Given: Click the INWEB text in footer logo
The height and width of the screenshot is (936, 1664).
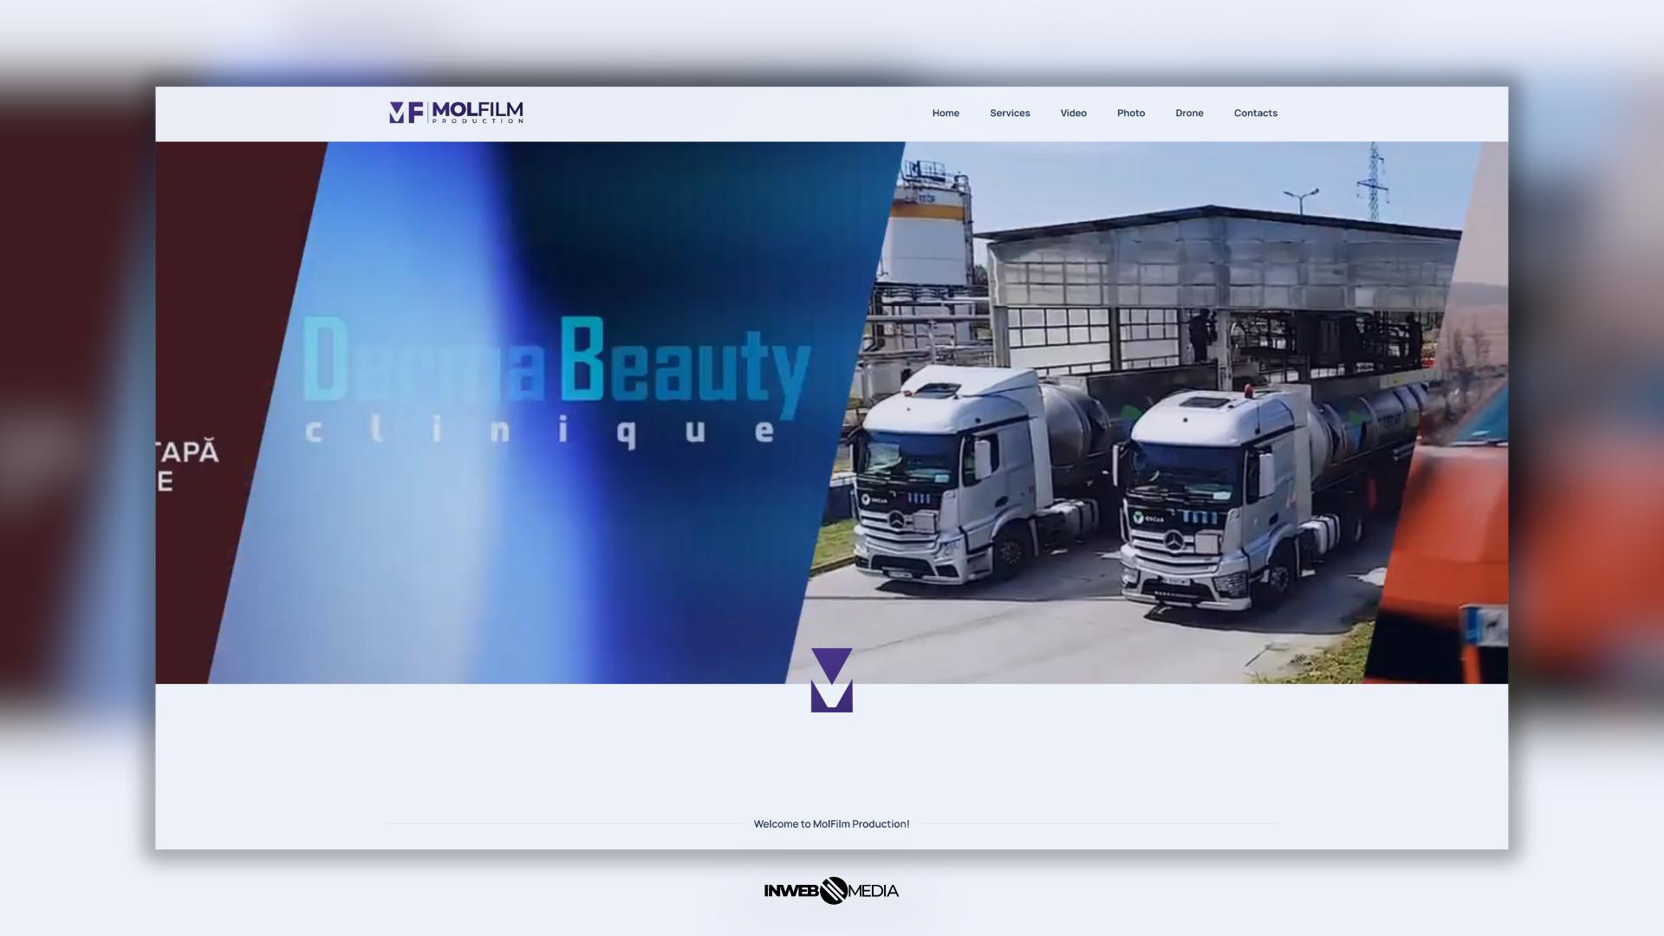Looking at the screenshot, I should click(790, 891).
